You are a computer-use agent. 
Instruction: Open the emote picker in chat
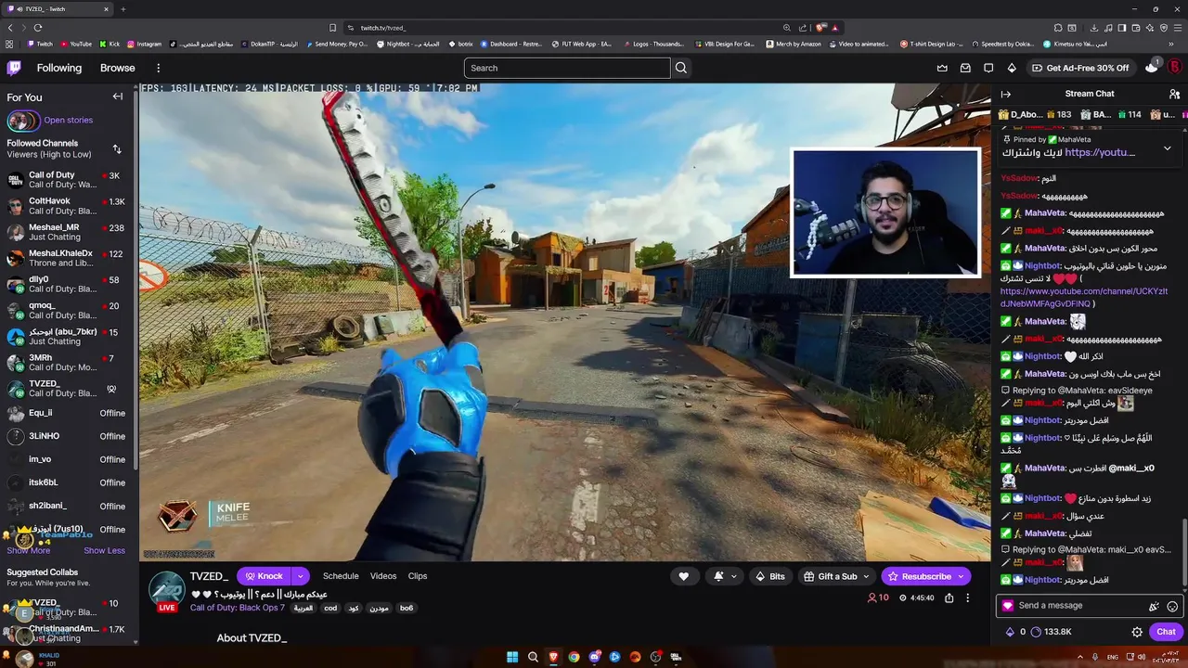pos(1172,606)
